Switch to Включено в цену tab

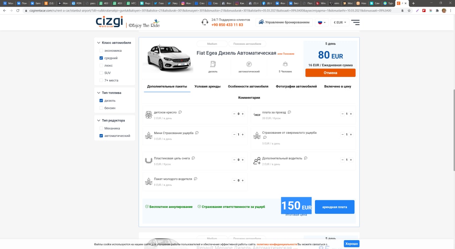click(338, 87)
